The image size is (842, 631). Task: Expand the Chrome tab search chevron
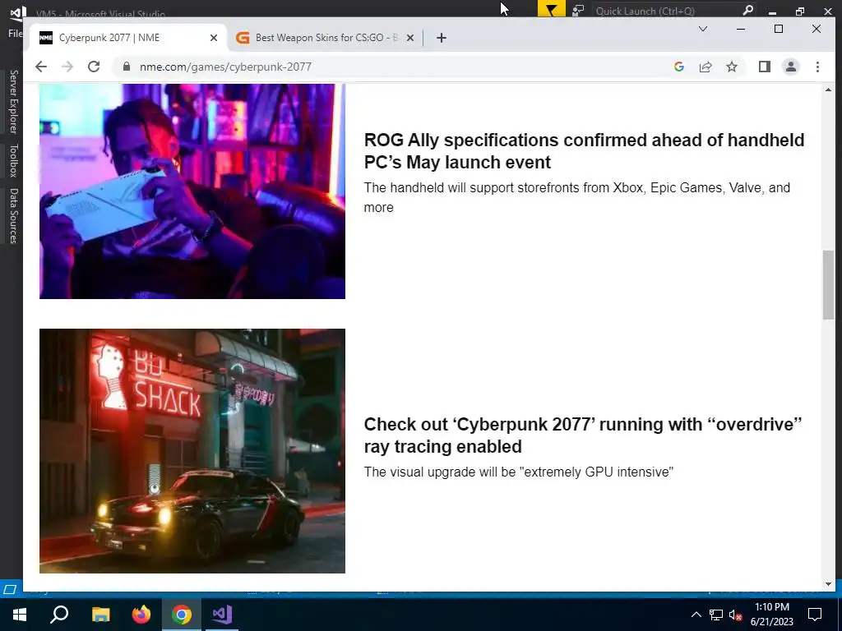702,29
